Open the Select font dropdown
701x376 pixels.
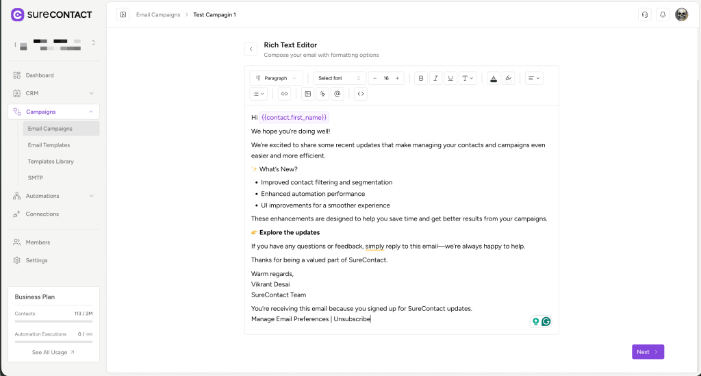click(339, 78)
